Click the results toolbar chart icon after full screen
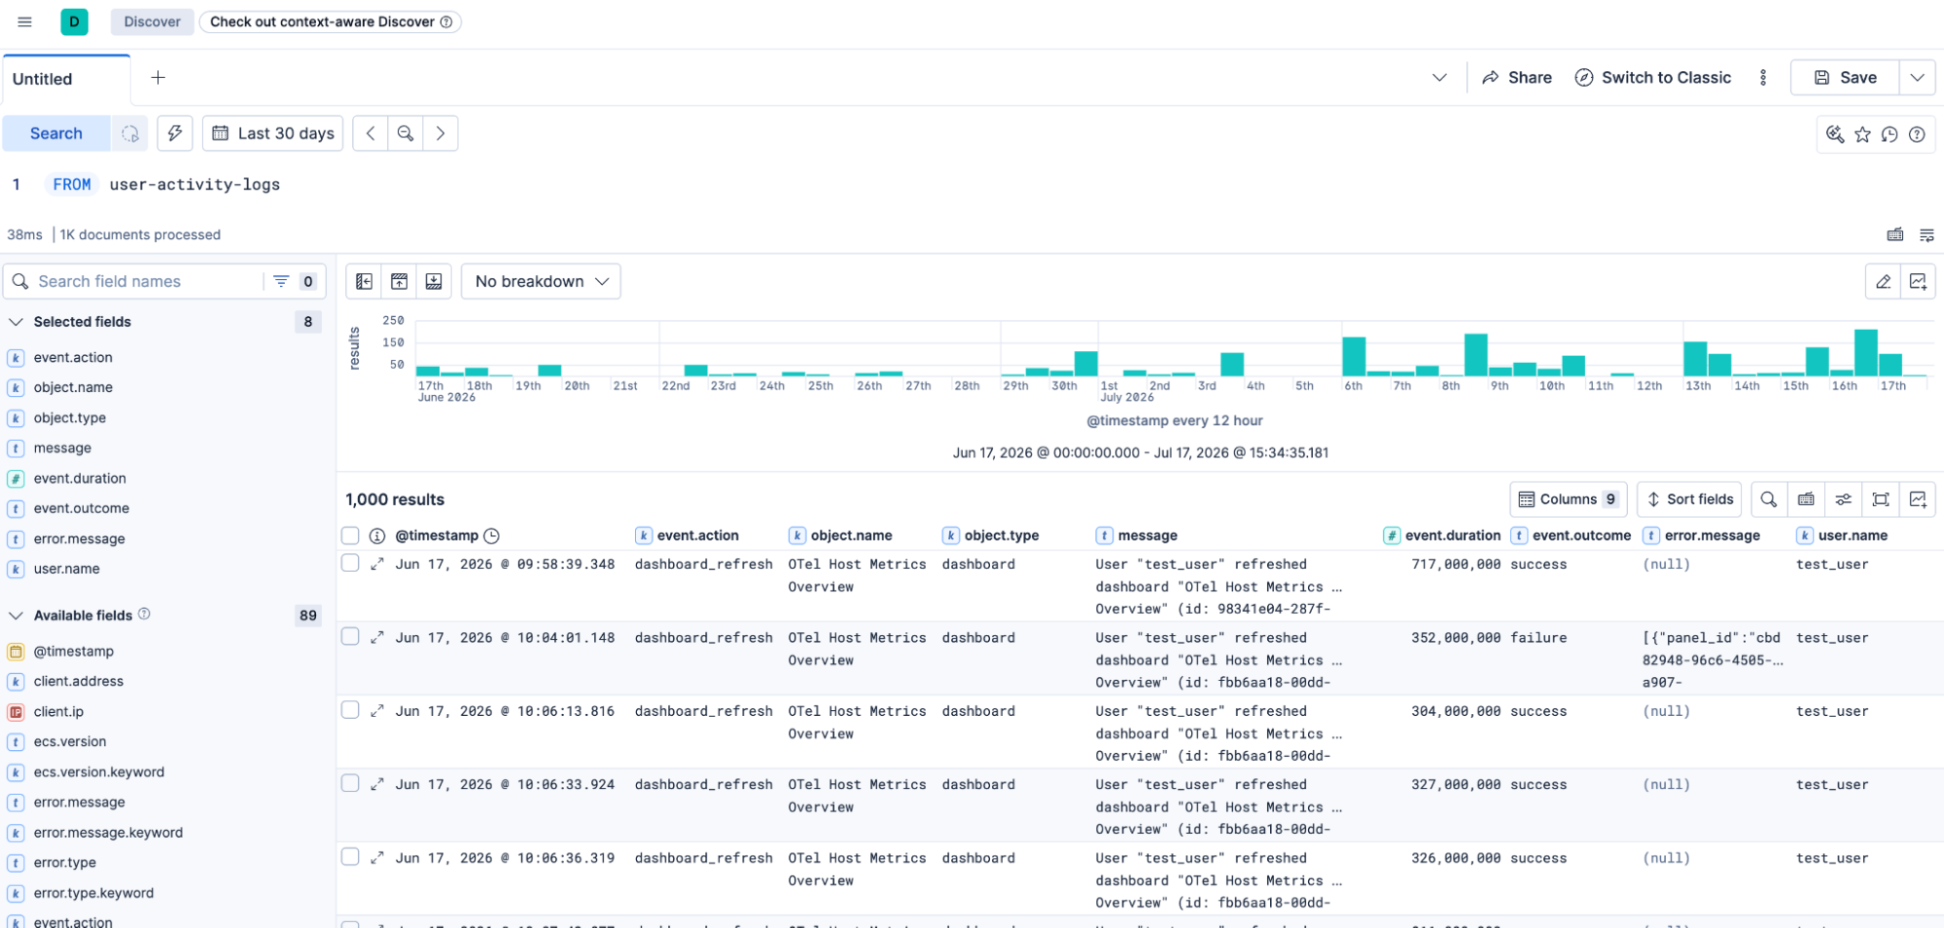Screen dimensions: 1944x928 (1918, 499)
